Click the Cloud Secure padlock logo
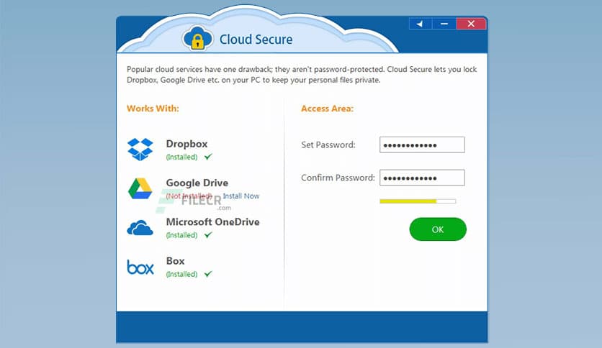 click(x=195, y=38)
